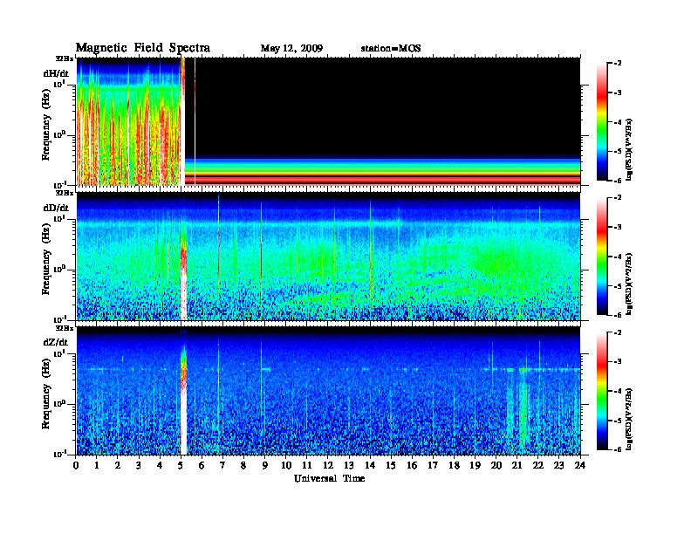This screenshot has height=534, width=691.
Task: Click hour "20" on the Universal Time axis
Action: (x=496, y=466)
